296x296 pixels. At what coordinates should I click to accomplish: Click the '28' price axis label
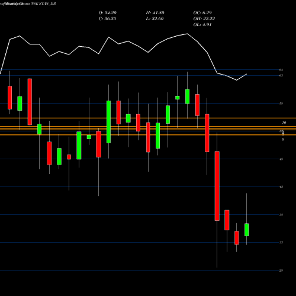pos(281,271)
